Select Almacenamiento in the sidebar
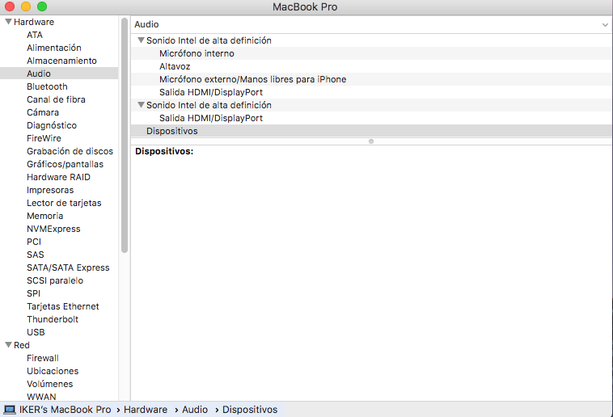 point(61,61)
